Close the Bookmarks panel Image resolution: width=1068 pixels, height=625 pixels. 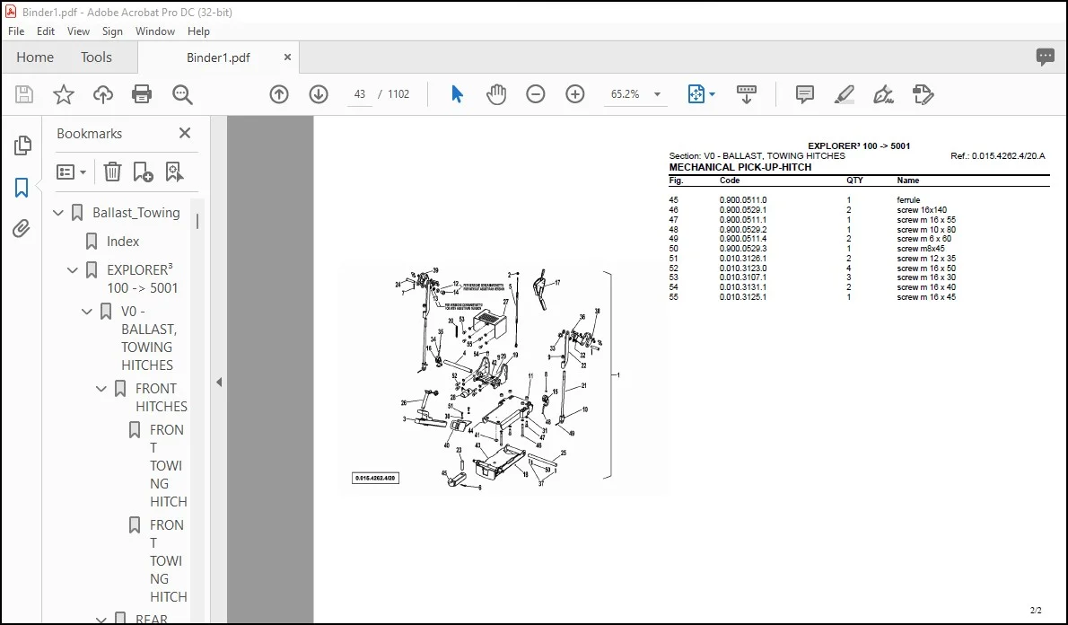coord(185,133)
